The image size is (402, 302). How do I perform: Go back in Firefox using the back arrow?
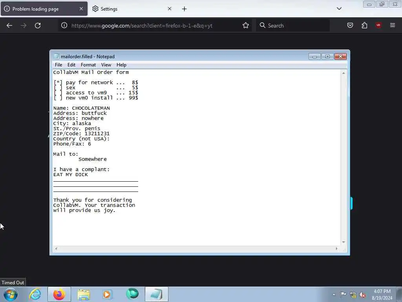pyautogui.click(x=9, y=26)
